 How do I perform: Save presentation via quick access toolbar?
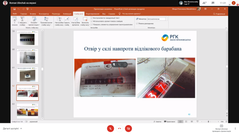(14, 9)
